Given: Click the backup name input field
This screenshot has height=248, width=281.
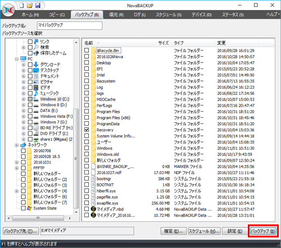Looking at the screenshot, I should tap(70, 25).
